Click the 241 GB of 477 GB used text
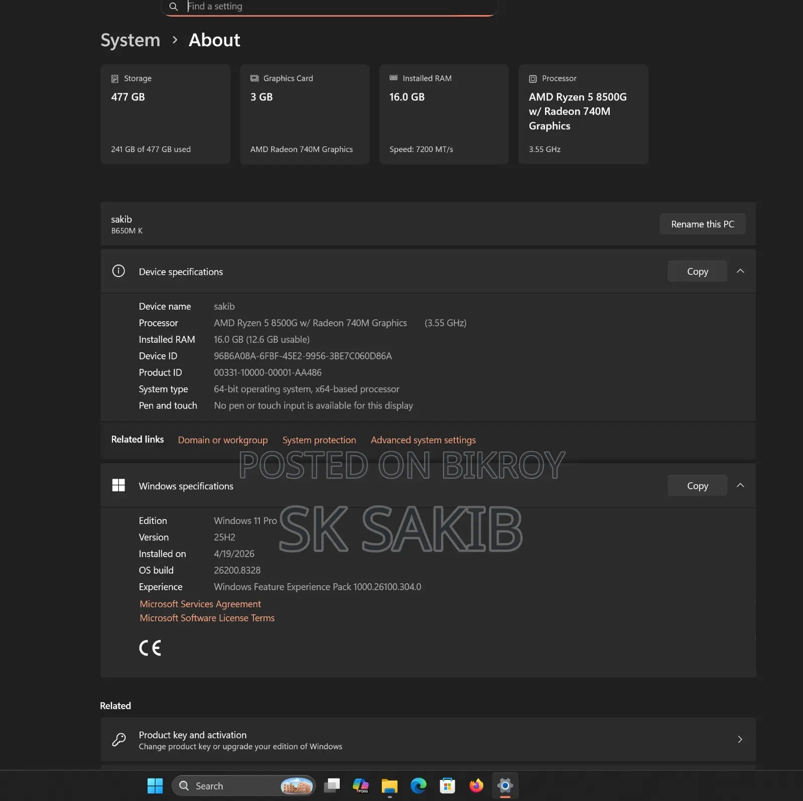This screenshot has width=803, height=801. click(x=151, y=149)
